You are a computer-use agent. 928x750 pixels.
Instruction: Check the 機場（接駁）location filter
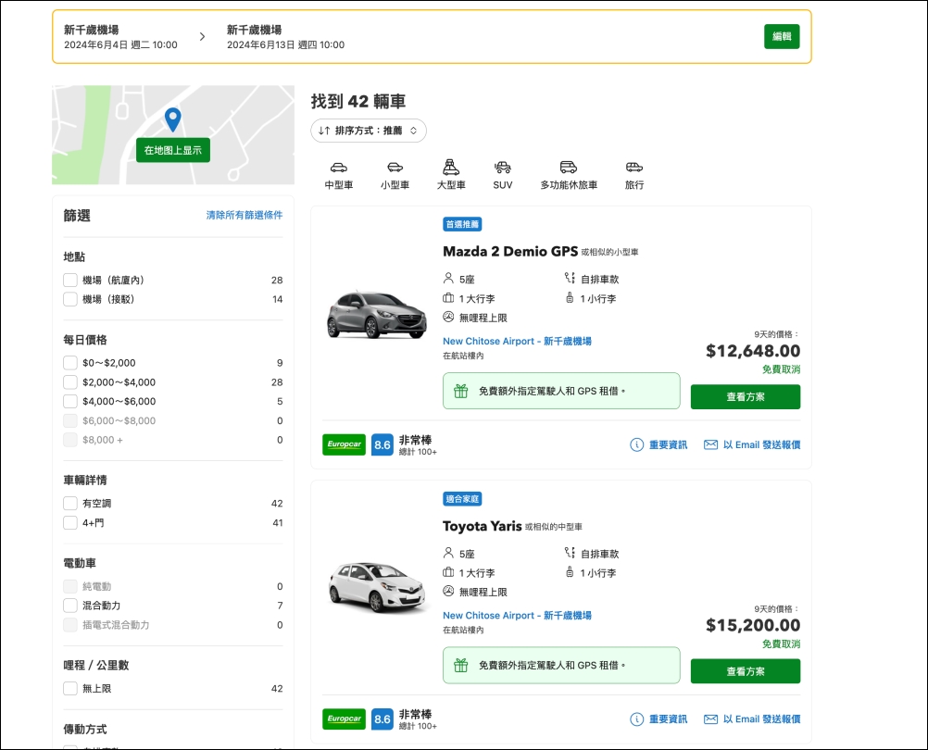click(70, 299)
